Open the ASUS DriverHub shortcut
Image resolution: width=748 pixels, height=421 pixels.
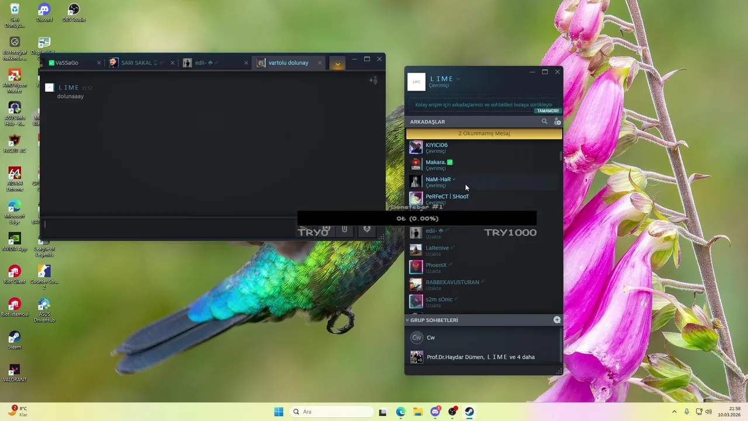point(44,310)
